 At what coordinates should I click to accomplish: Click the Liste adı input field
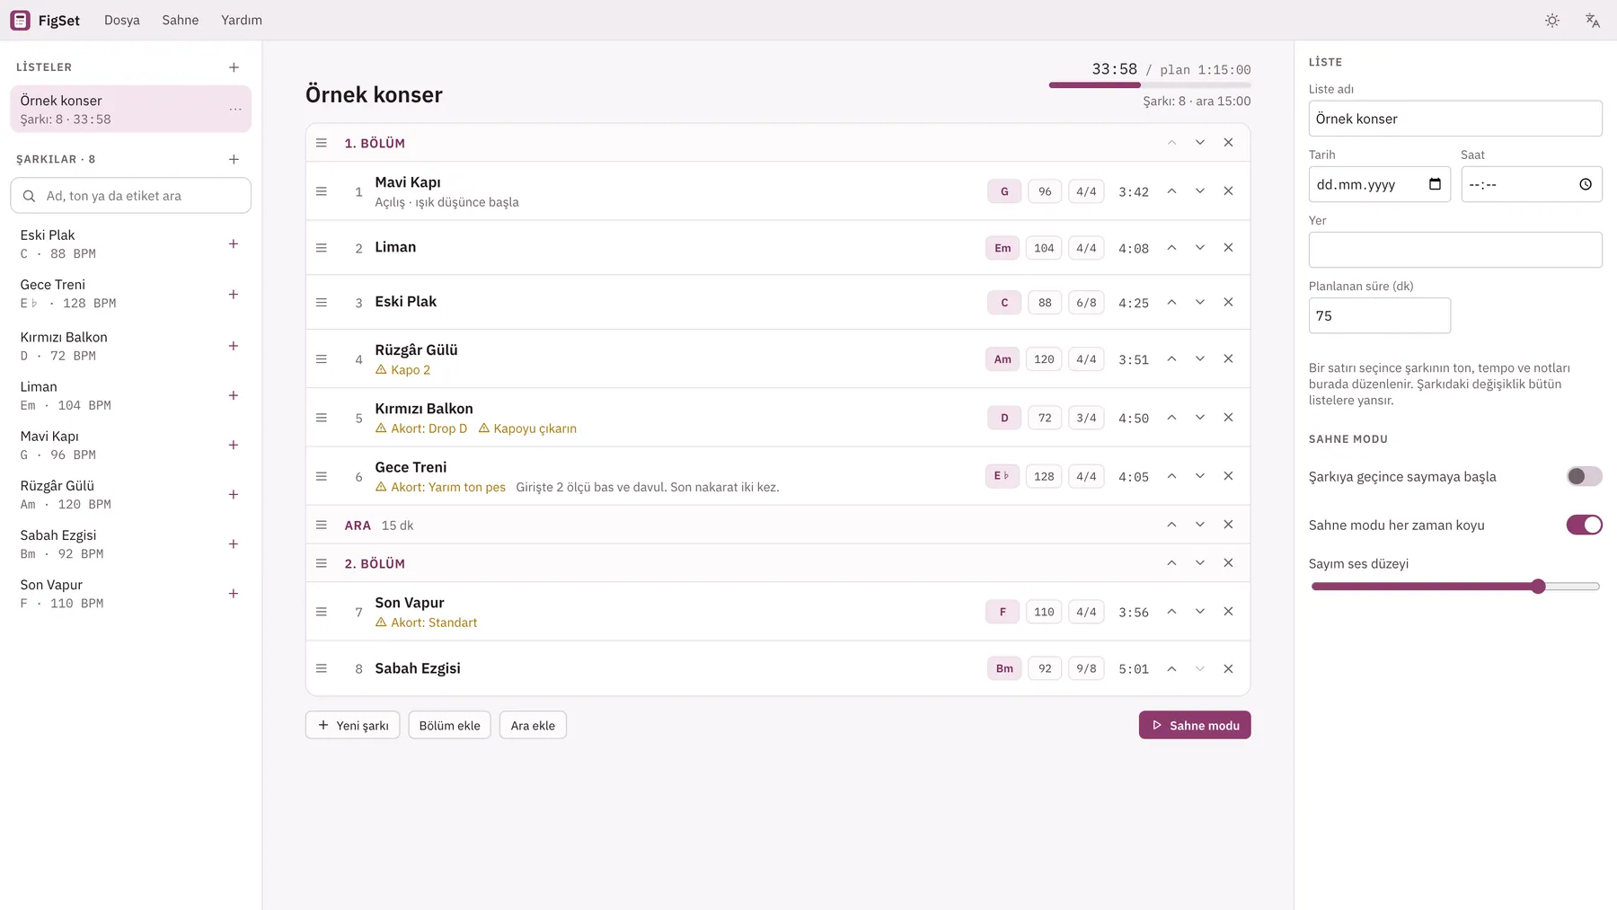pyautogui.click(x=1455, y=119)
